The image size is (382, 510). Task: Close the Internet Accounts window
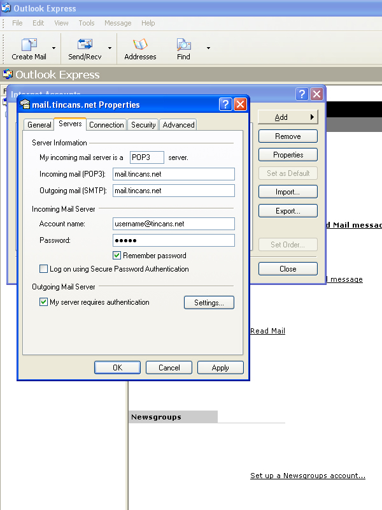point(316,94)
